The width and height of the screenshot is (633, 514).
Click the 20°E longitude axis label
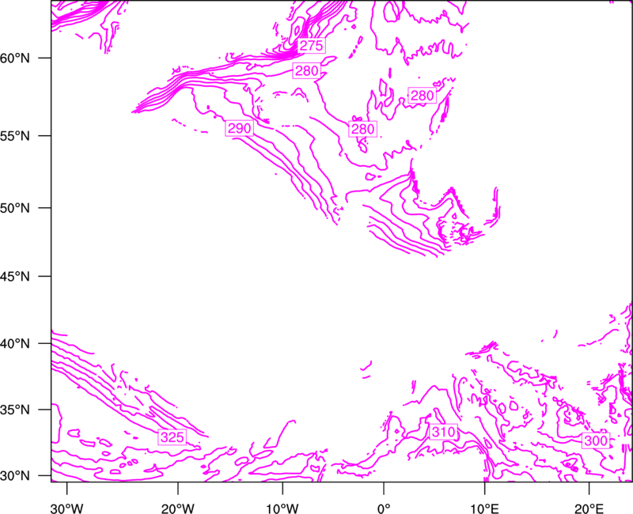589,508
